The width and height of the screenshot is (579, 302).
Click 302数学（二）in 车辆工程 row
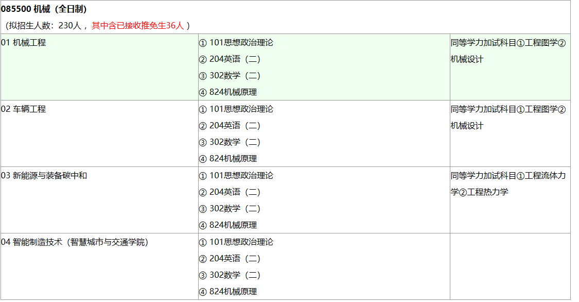click(x=230, y=142)
